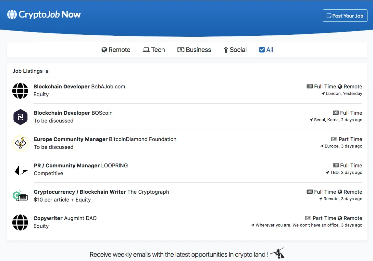Open the PR / Community Manager job listing

(81, 165)
